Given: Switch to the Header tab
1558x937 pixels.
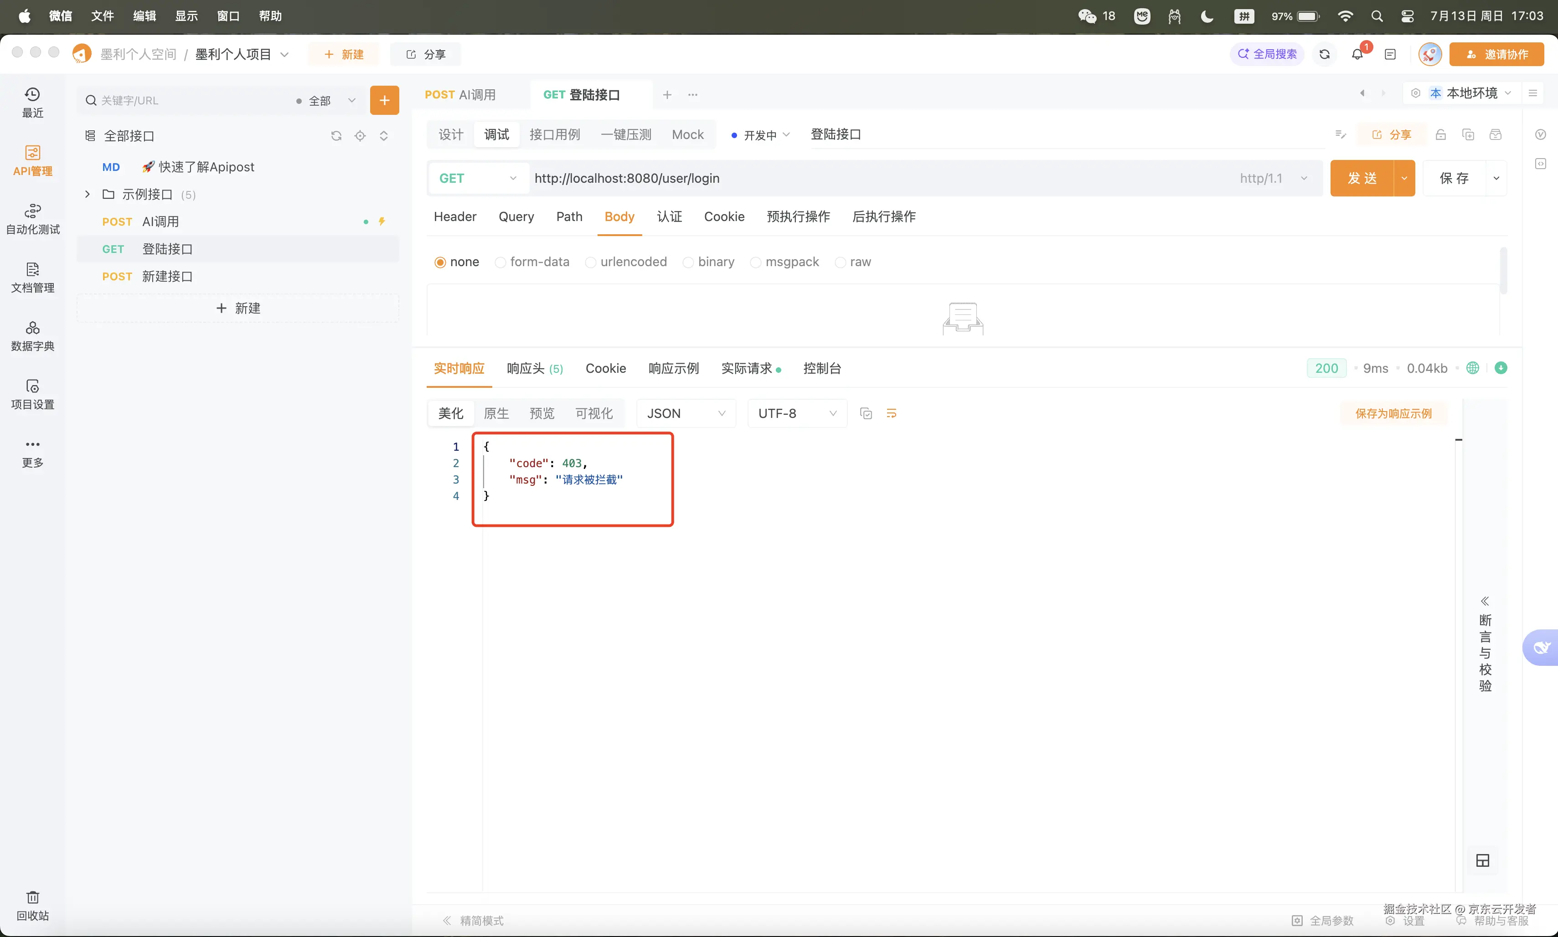Looking at the screenshot, I should 455,216.
